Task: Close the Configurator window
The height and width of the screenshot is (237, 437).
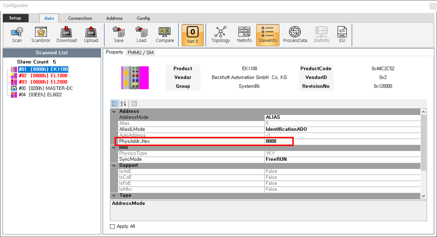Action: tap(433, 6)
